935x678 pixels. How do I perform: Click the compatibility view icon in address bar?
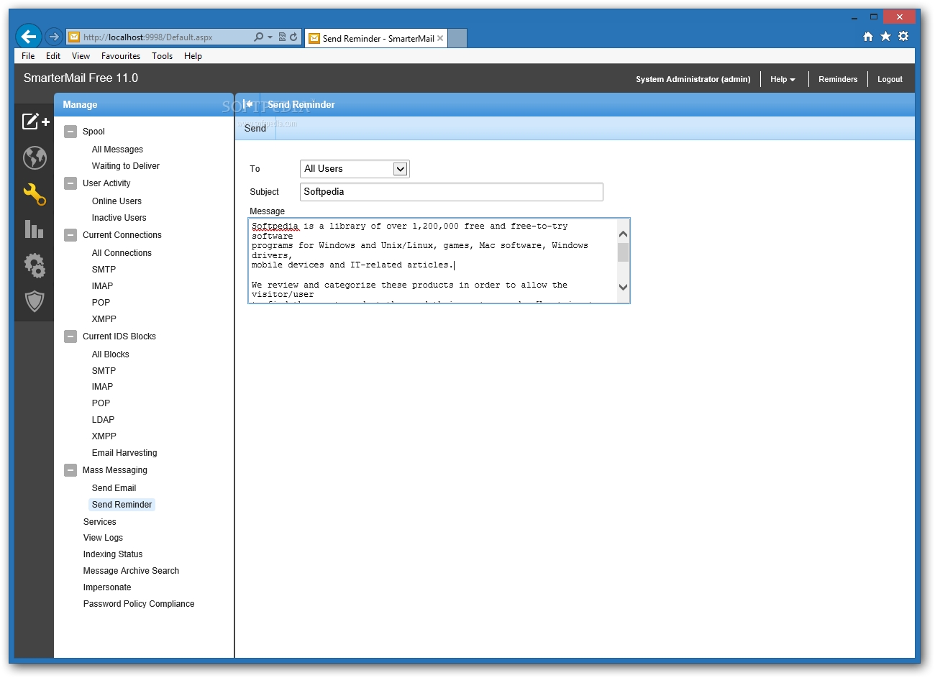click(282, 37)
